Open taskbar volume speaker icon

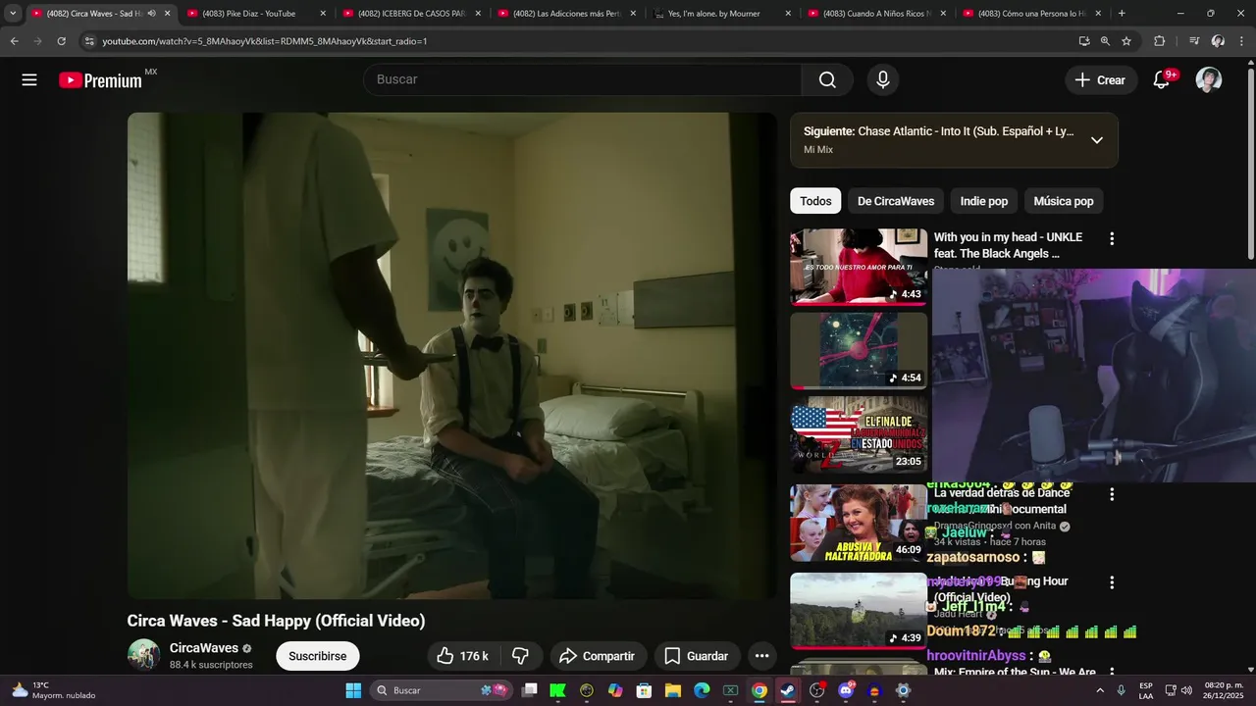1187,690
